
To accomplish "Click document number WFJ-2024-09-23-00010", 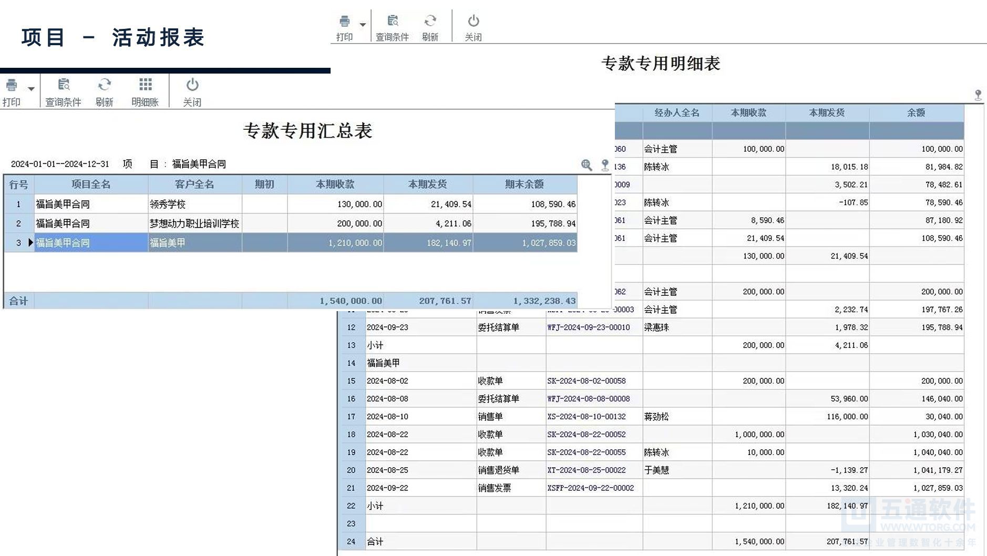I will pyautogui.click(x=588, y=327).
